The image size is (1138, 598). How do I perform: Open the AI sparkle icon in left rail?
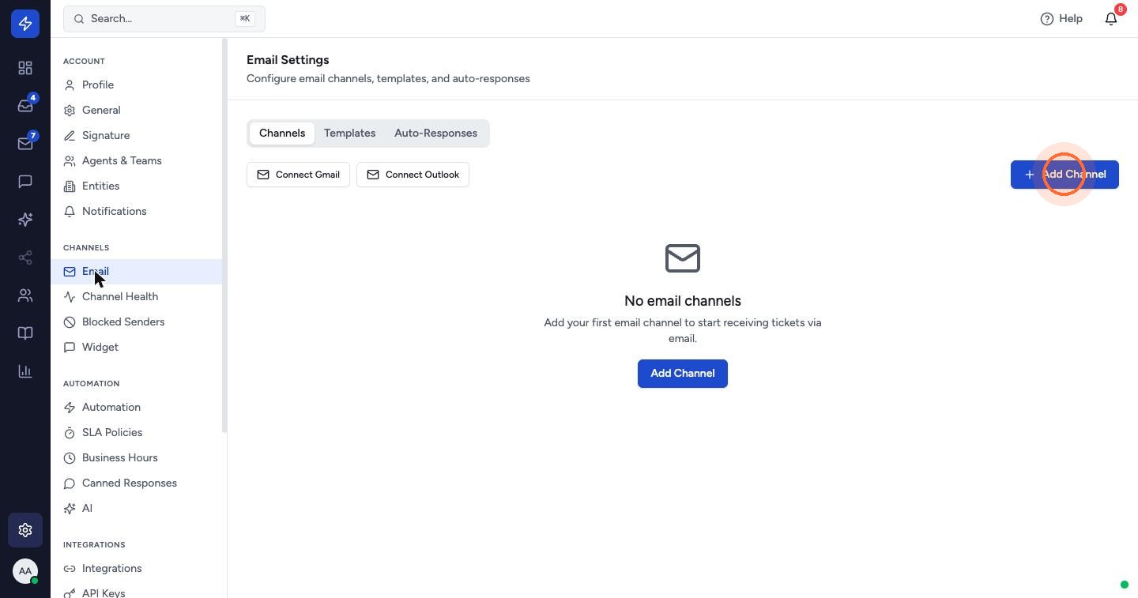25,220
